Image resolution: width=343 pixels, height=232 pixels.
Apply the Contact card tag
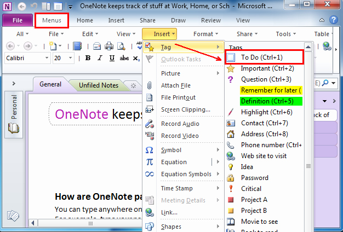tap(264, 123)
